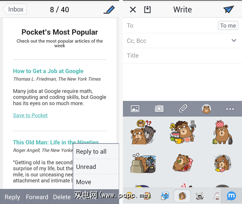The image size is (242, 204).
Task: Tap Reply in the bottom bar
Action: point(12,197)
